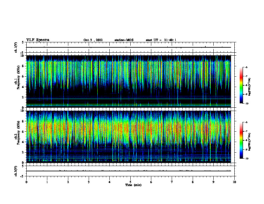Select the date "Oct. 3, 2022"
This screenshot has width=264, height=204.
93,40
